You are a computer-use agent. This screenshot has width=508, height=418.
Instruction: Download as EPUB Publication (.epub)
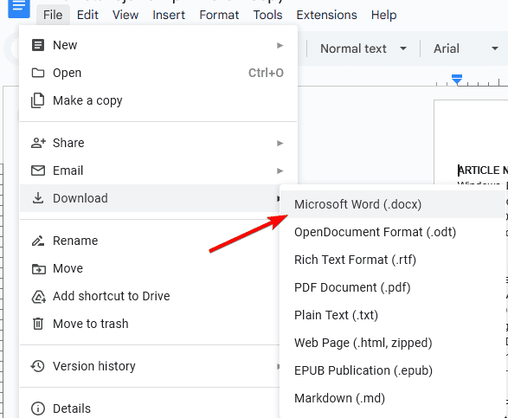(393, 370)
